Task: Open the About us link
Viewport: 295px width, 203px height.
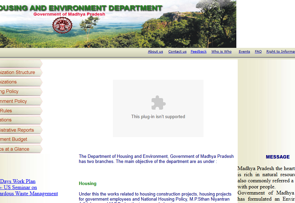Action: pos(155,52)
